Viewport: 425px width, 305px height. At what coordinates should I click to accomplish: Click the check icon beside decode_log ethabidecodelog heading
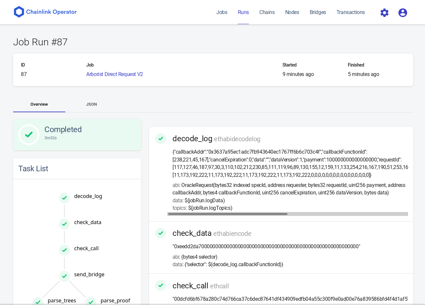(161, 139)
